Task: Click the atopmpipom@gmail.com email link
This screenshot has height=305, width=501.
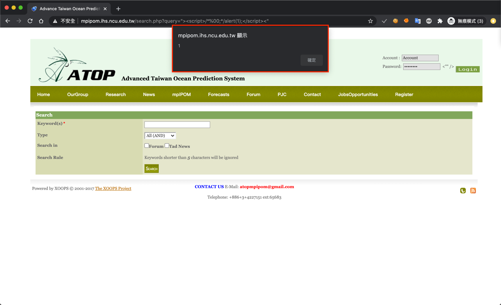Action: click(x=267, y=187)
